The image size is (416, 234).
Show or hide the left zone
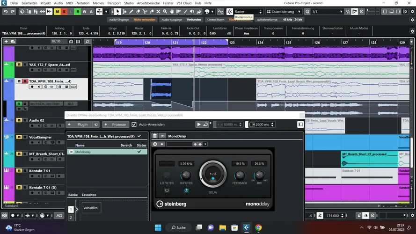[x=385, y=12]
